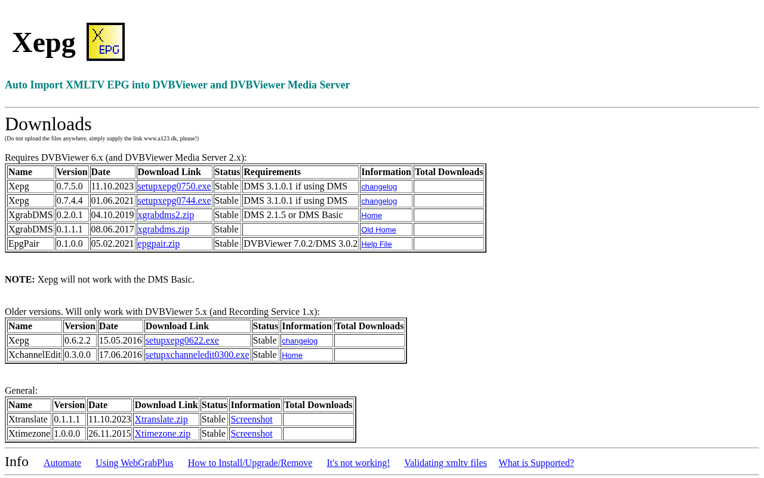Click the Xepg logo icon

tap(106, 42)
